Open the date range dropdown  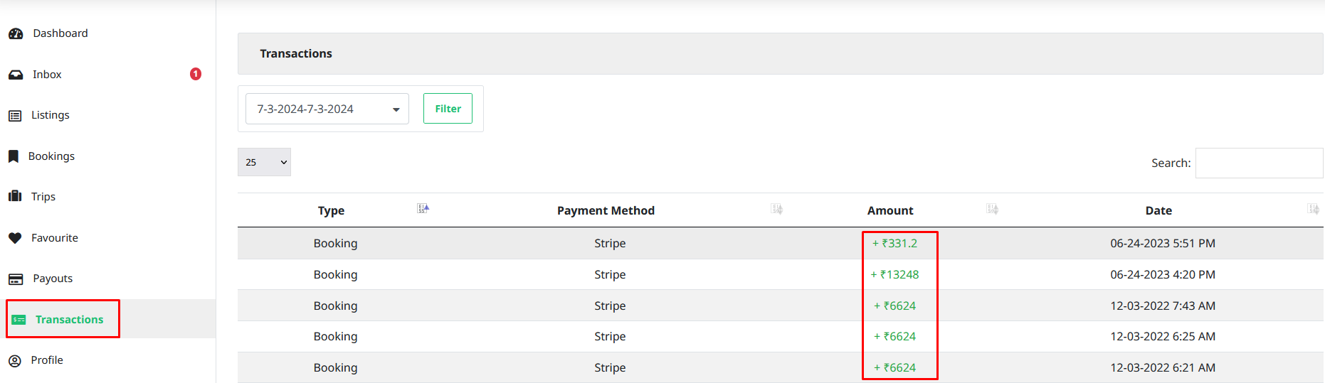[x=327, y=109]
